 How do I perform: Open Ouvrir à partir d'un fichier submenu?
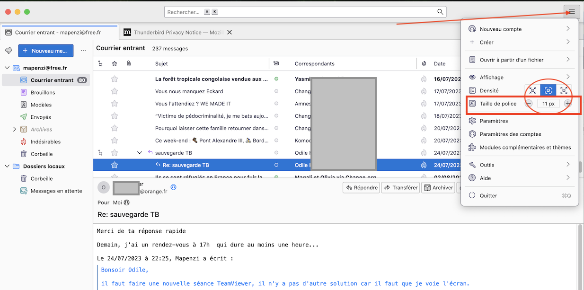(x=520, y=60)
